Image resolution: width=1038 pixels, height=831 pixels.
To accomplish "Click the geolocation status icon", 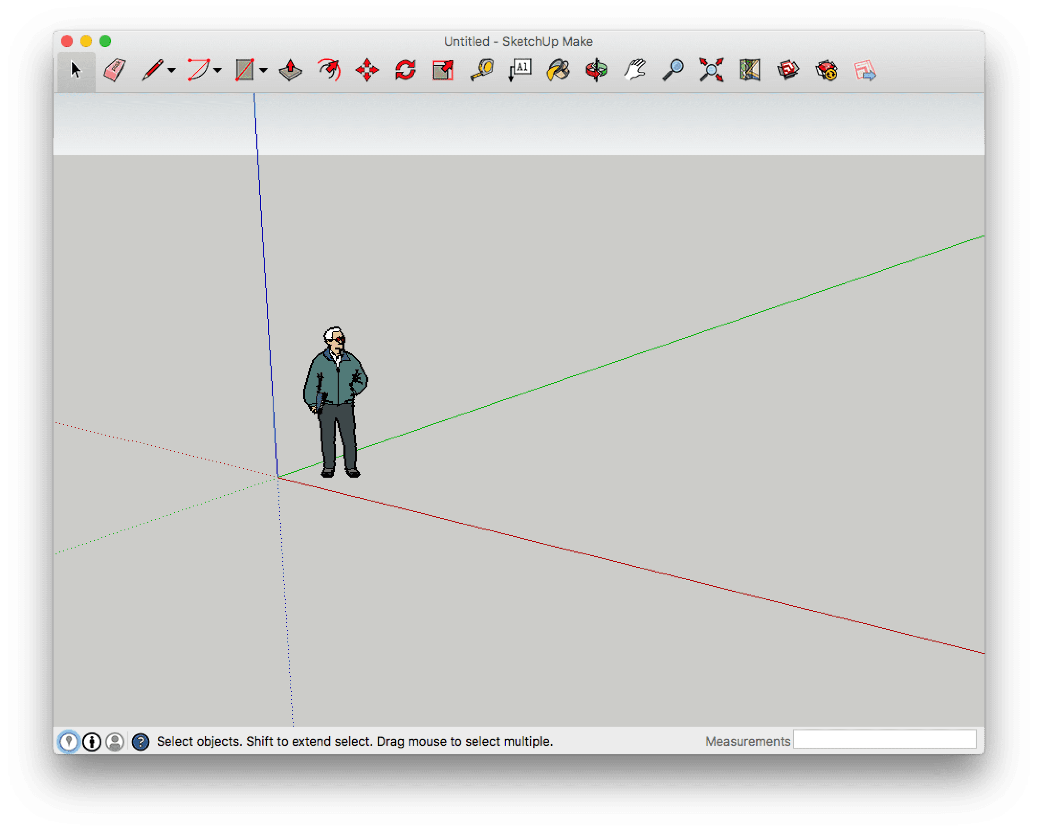I will 69,742.
